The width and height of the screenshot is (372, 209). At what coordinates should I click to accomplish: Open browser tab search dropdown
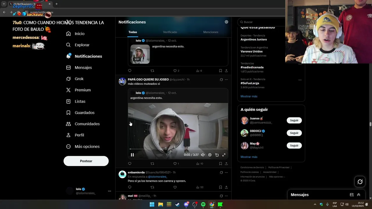coord(4,4)
